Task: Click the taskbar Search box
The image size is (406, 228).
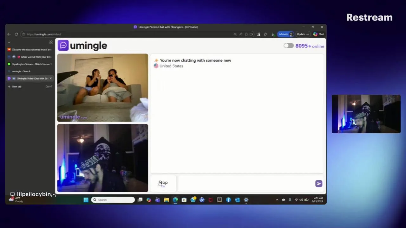Action: (x=113, y=200)
